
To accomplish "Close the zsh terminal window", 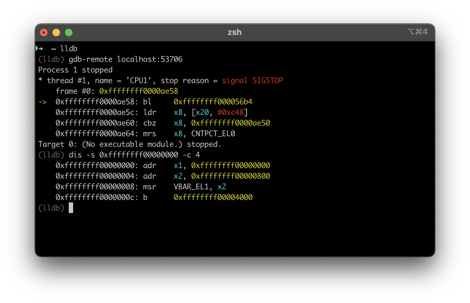I will 44,32.
